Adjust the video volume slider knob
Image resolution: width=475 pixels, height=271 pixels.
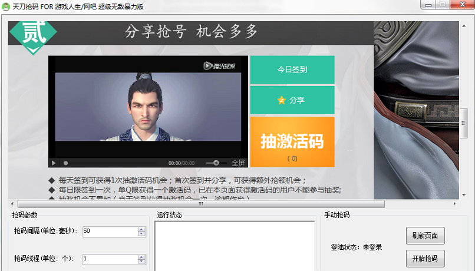pyautogui.click(x=216, y=163)
